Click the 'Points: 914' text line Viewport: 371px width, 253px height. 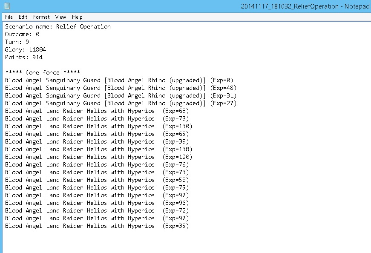[24, 57]
